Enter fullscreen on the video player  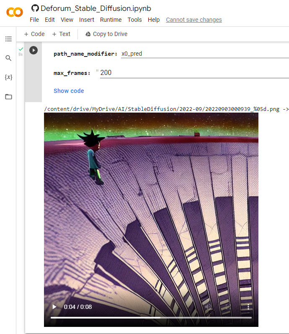[x=228, y=307]
